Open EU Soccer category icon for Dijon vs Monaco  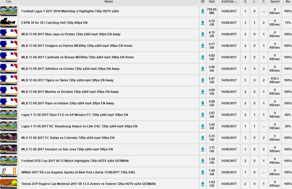click(x=9, y=115)
